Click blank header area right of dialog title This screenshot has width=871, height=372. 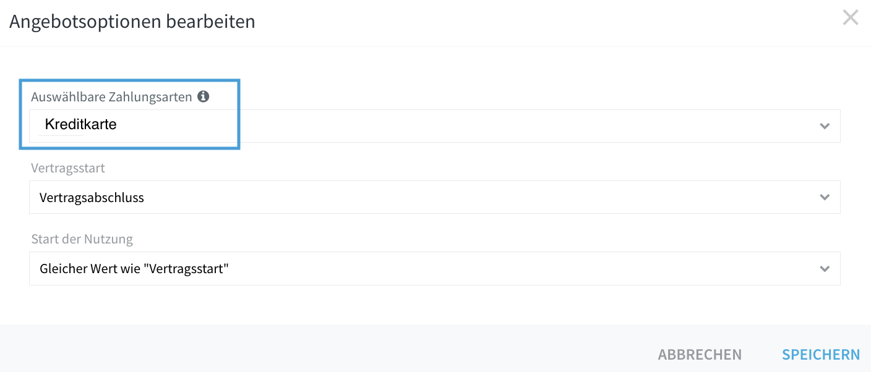[x=544, y=22]
